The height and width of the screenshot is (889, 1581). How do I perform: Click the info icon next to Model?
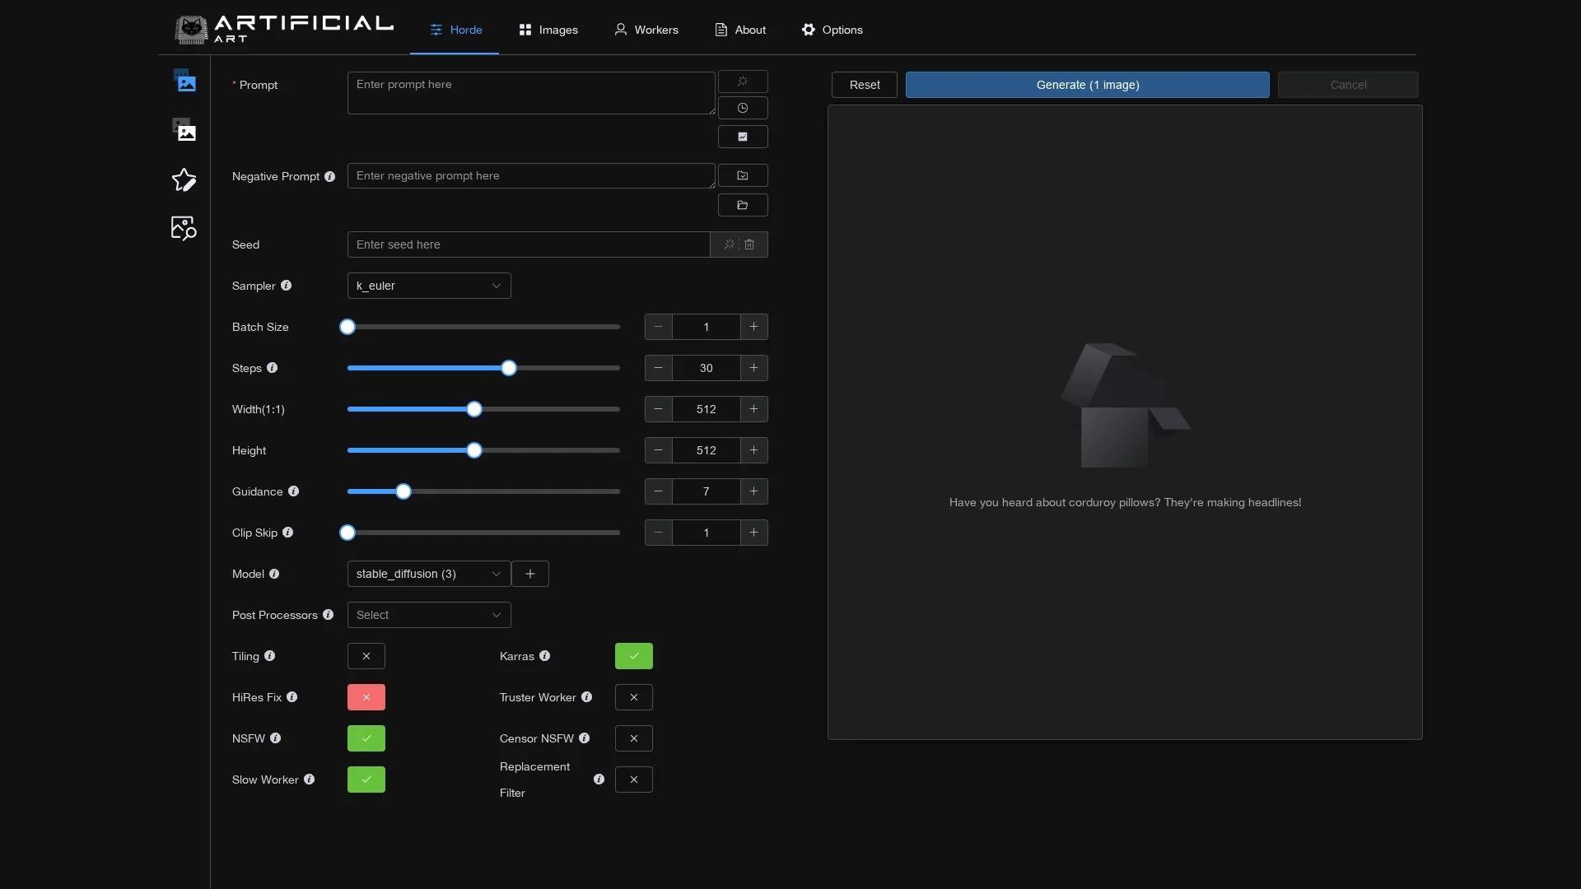[274, 574]
